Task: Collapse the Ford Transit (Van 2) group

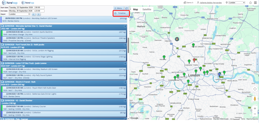Action: (125, 45)
